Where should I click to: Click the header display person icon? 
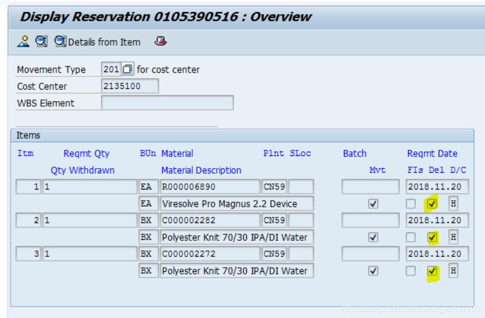click(23, 41)
